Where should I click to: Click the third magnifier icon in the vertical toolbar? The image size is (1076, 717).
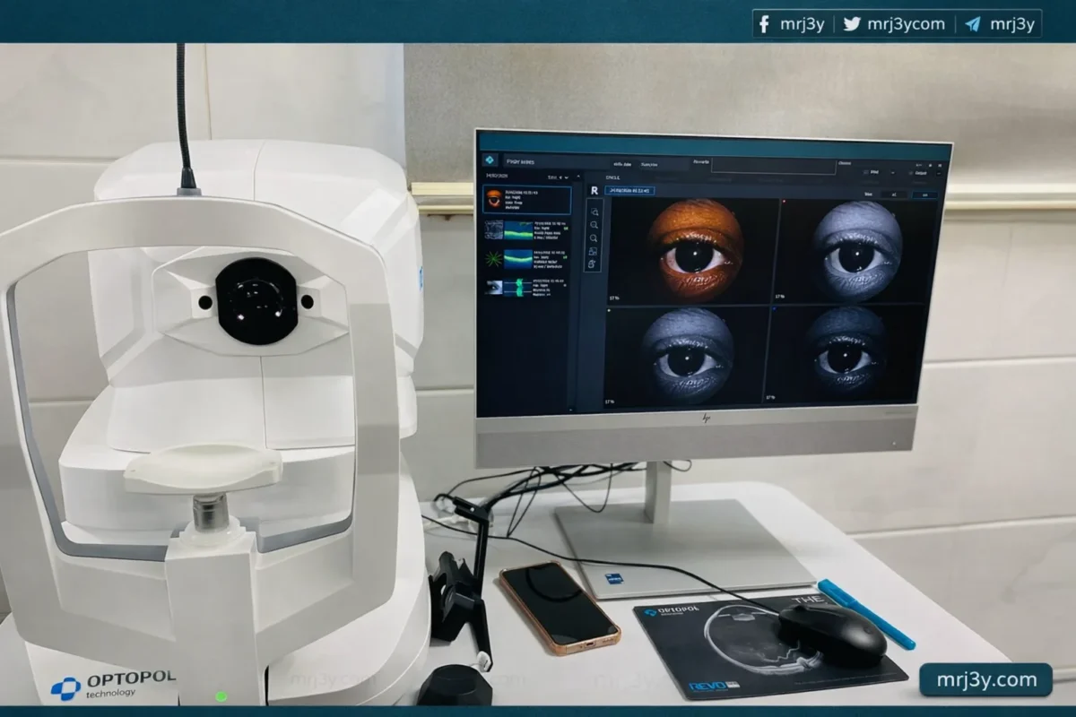(593, 238)
